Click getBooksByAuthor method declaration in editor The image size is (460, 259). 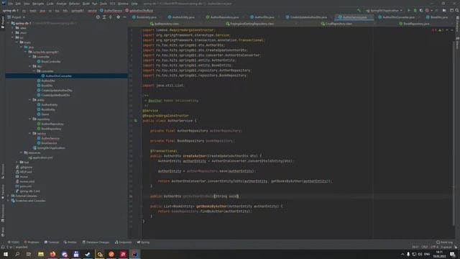pos(212,206)
